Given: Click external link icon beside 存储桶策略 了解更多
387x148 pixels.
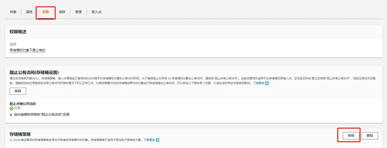Looking at the screenshot, I should coord(158,140).
